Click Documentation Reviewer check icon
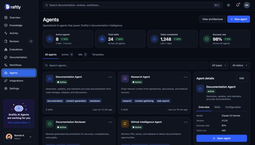Image resolution: width=255 pixels, height=145 pixels. [50, 124]
